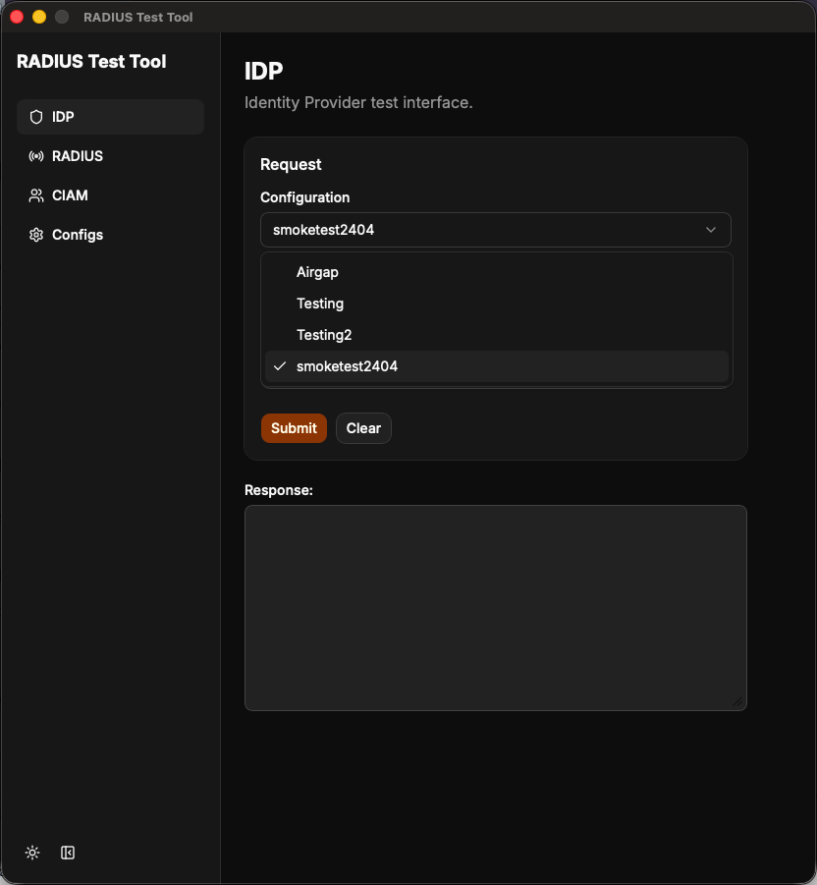Grab the Response box resize handle

[x=738, y=701]
